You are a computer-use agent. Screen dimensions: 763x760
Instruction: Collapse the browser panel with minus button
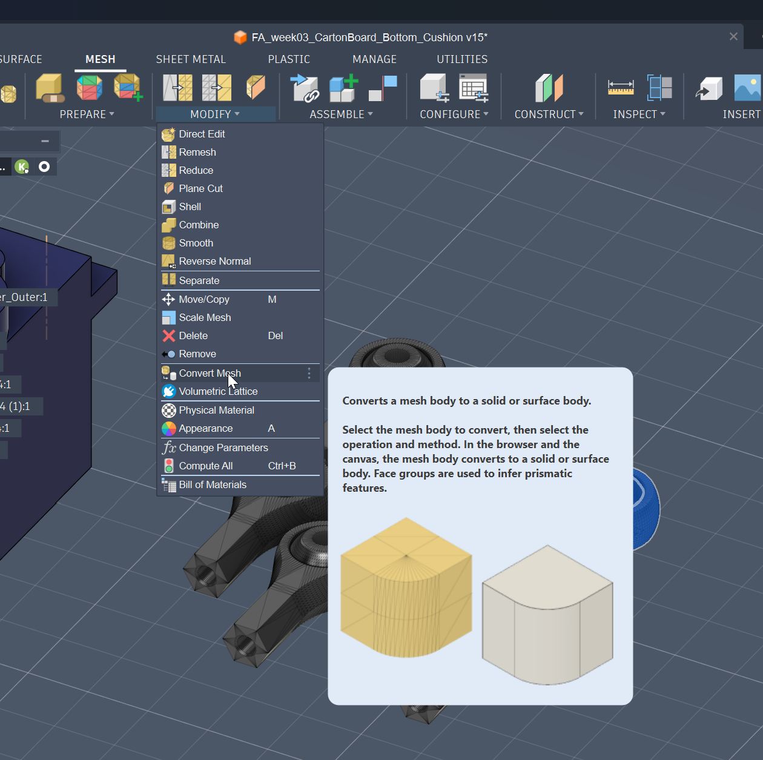tap(45, 141)
